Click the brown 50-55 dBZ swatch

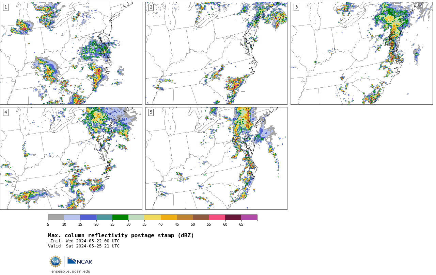point(201,218)
